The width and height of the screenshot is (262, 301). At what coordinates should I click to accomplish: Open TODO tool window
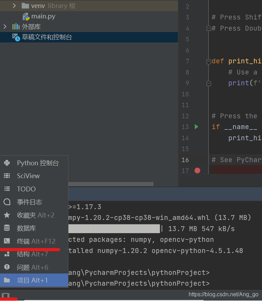pyautogui.click(x=34, y=189)
